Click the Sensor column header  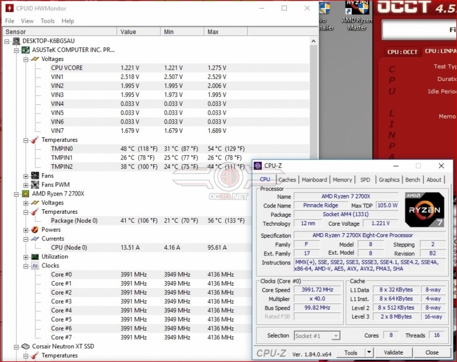pyautogui.click(x=60, y=32)
